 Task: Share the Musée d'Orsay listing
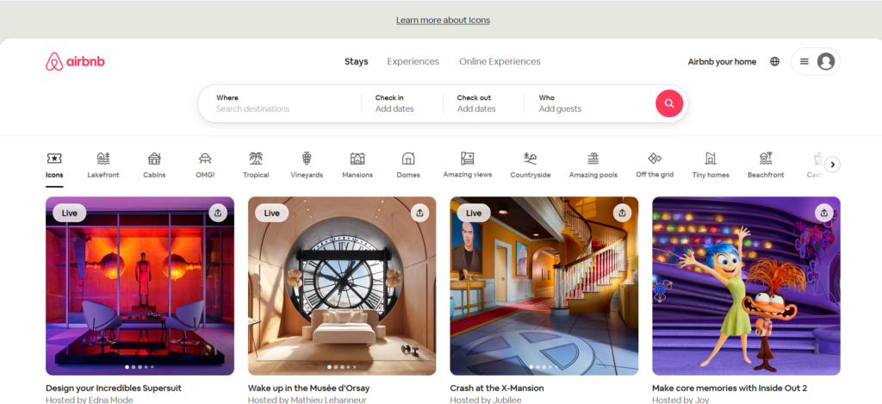click(x=419, y=213)
